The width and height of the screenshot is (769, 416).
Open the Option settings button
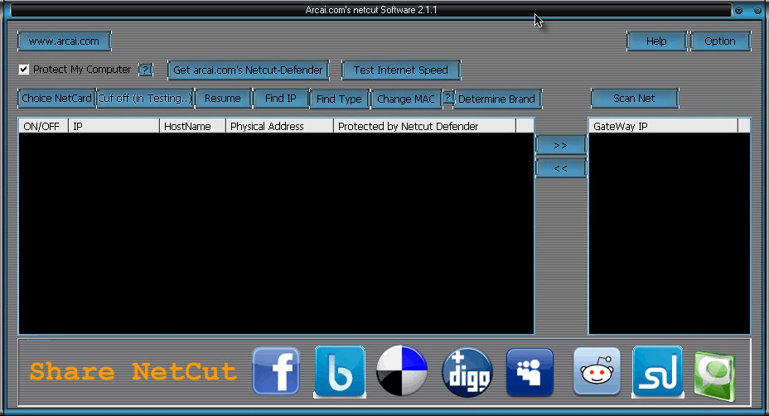(x=720, y=41)
